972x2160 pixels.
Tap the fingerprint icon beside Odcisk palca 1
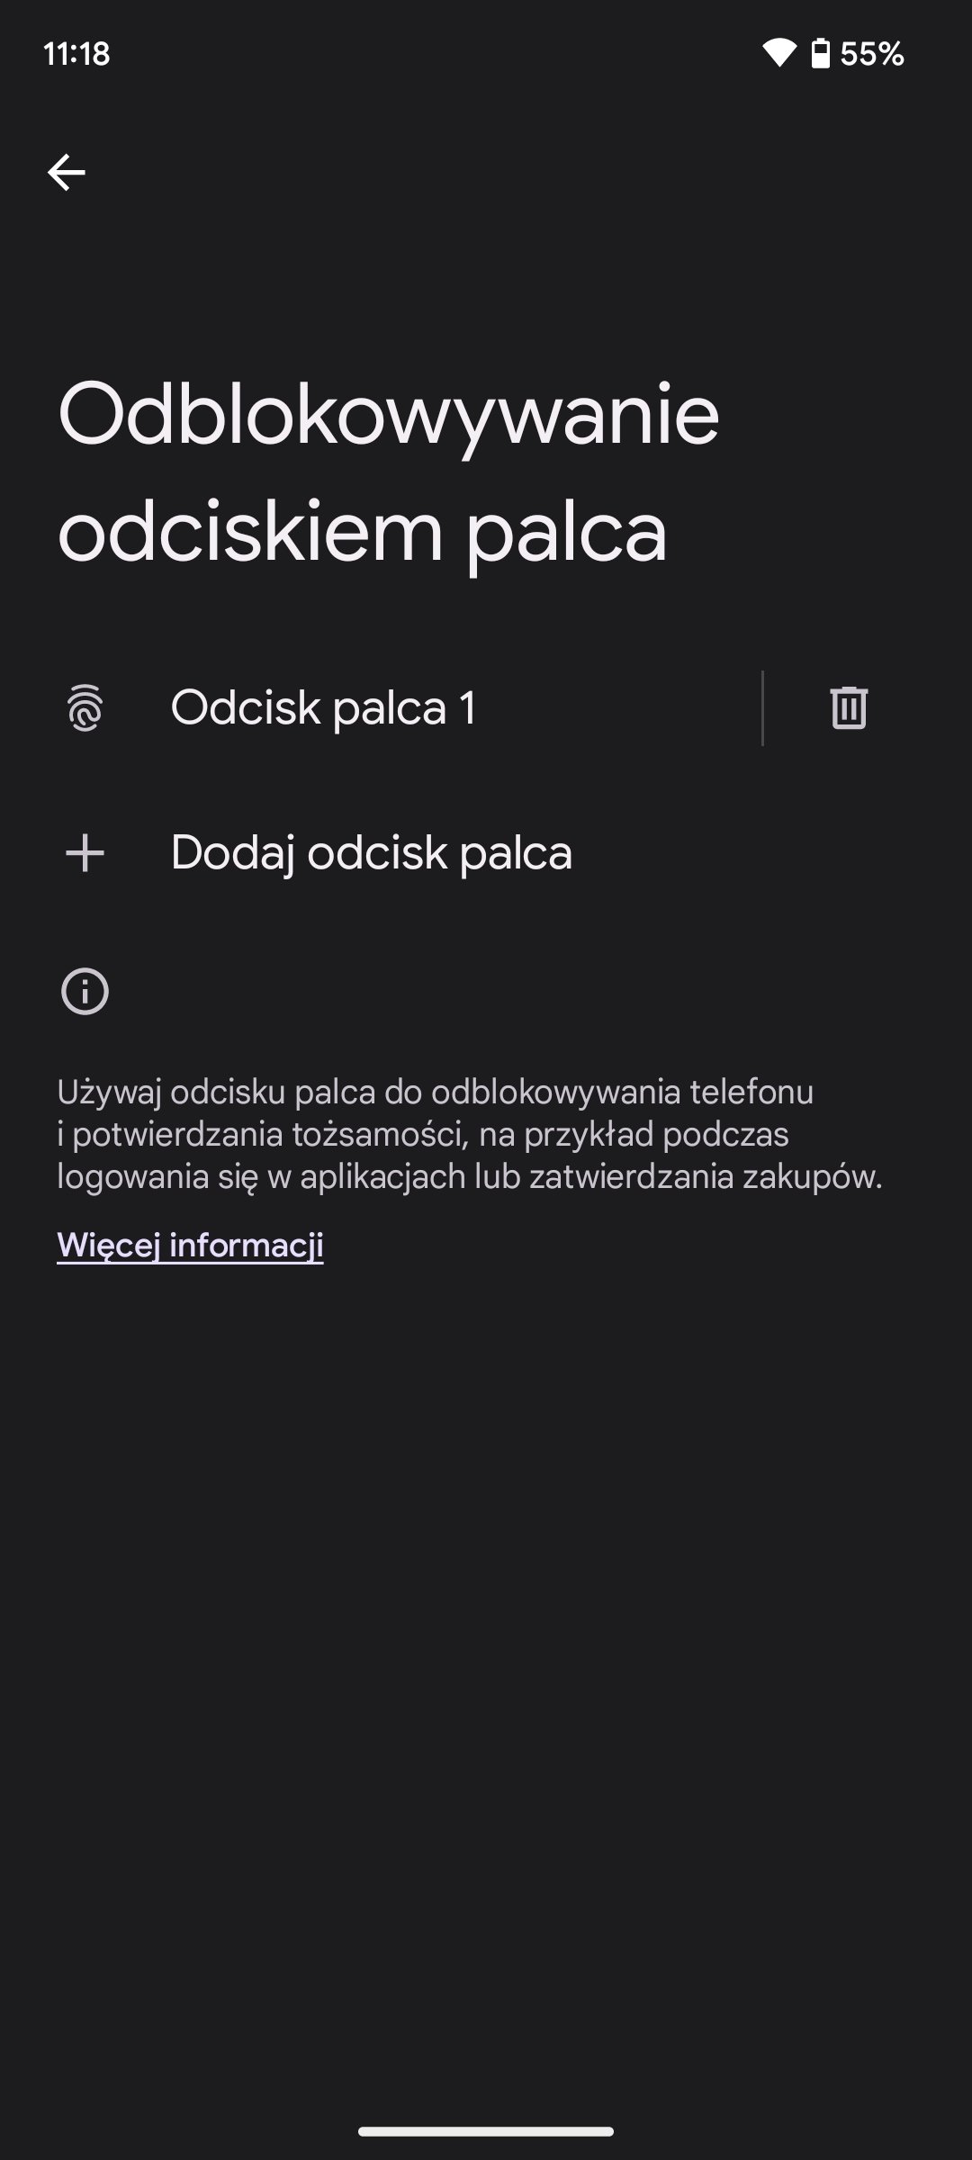[85, 707]
